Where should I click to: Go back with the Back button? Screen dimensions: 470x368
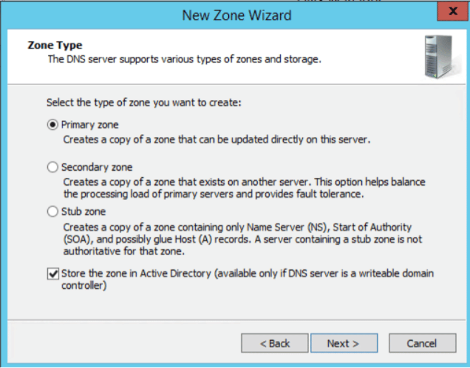click(x=274, y=343)
